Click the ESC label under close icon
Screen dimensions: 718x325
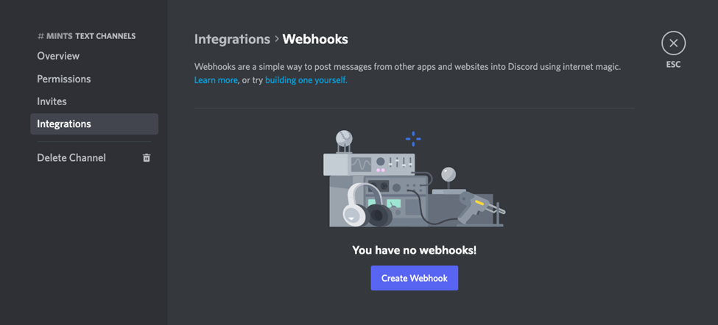pos(673,65)
